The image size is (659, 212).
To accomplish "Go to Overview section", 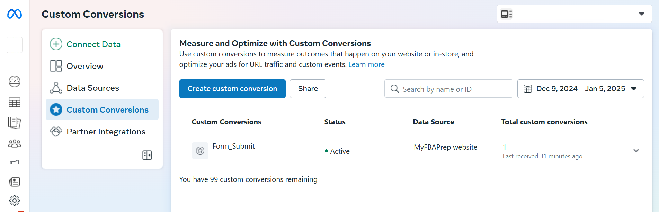I will click(102, 66).
